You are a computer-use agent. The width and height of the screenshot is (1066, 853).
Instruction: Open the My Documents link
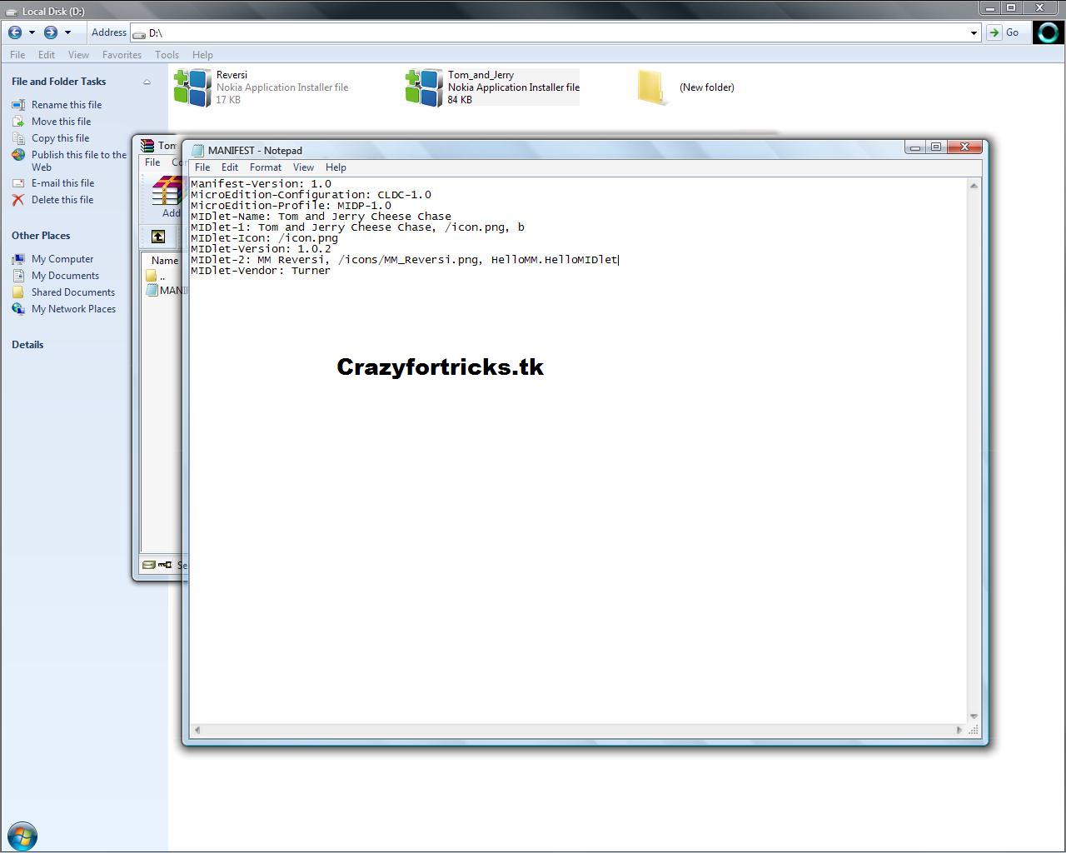pos(65,276)
